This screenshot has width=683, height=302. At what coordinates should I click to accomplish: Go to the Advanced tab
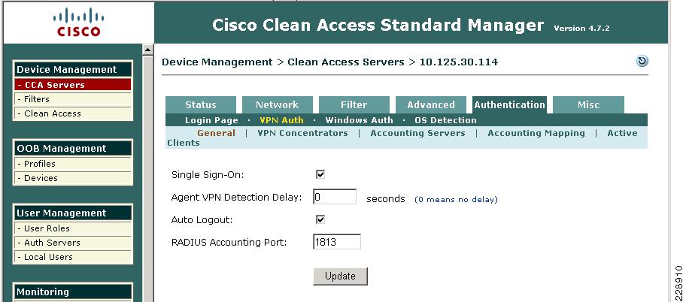click(x=431, y=105)
